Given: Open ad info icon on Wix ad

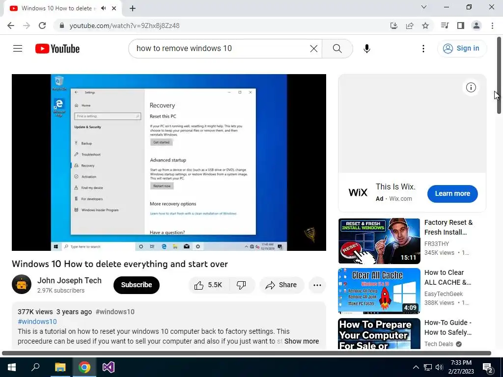Looking at the screenshot, I should [471, 87].
